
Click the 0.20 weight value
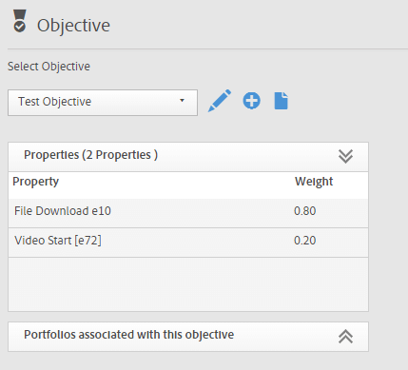click(x=305, y=241)
